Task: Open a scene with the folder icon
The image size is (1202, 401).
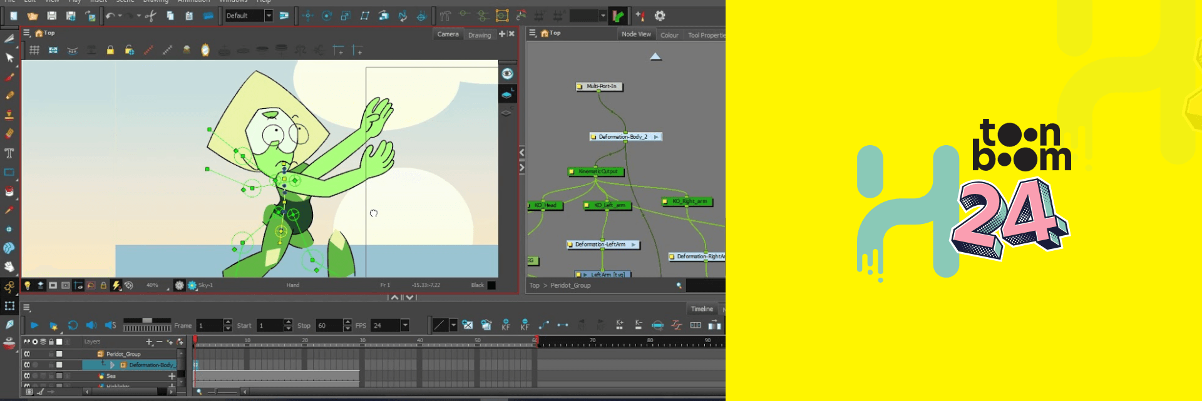Action: click(33, 16)
